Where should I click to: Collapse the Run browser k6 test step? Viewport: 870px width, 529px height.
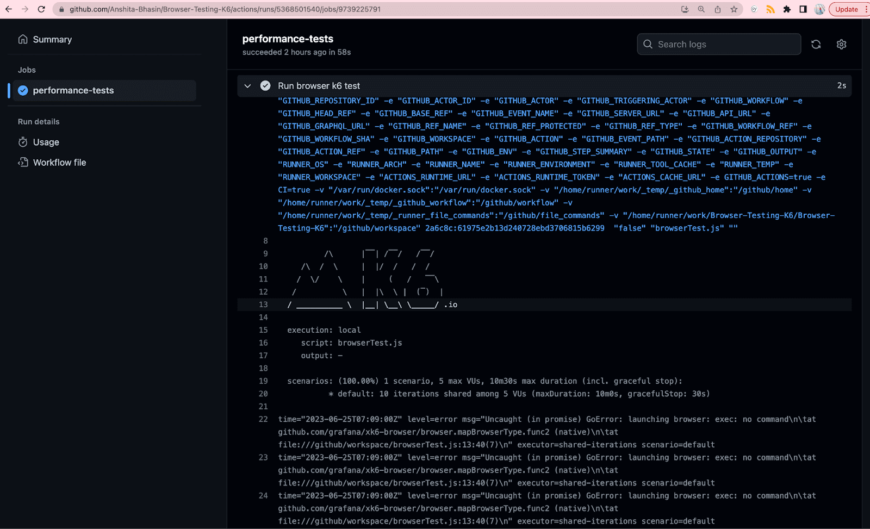pyautogui.click(x=247, y=86)
